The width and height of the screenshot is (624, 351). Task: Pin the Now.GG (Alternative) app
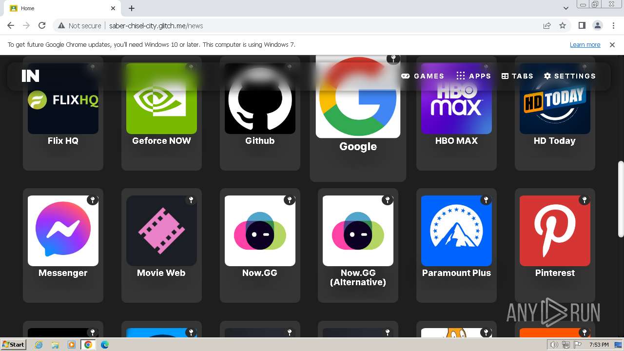[x=388, y=200]
